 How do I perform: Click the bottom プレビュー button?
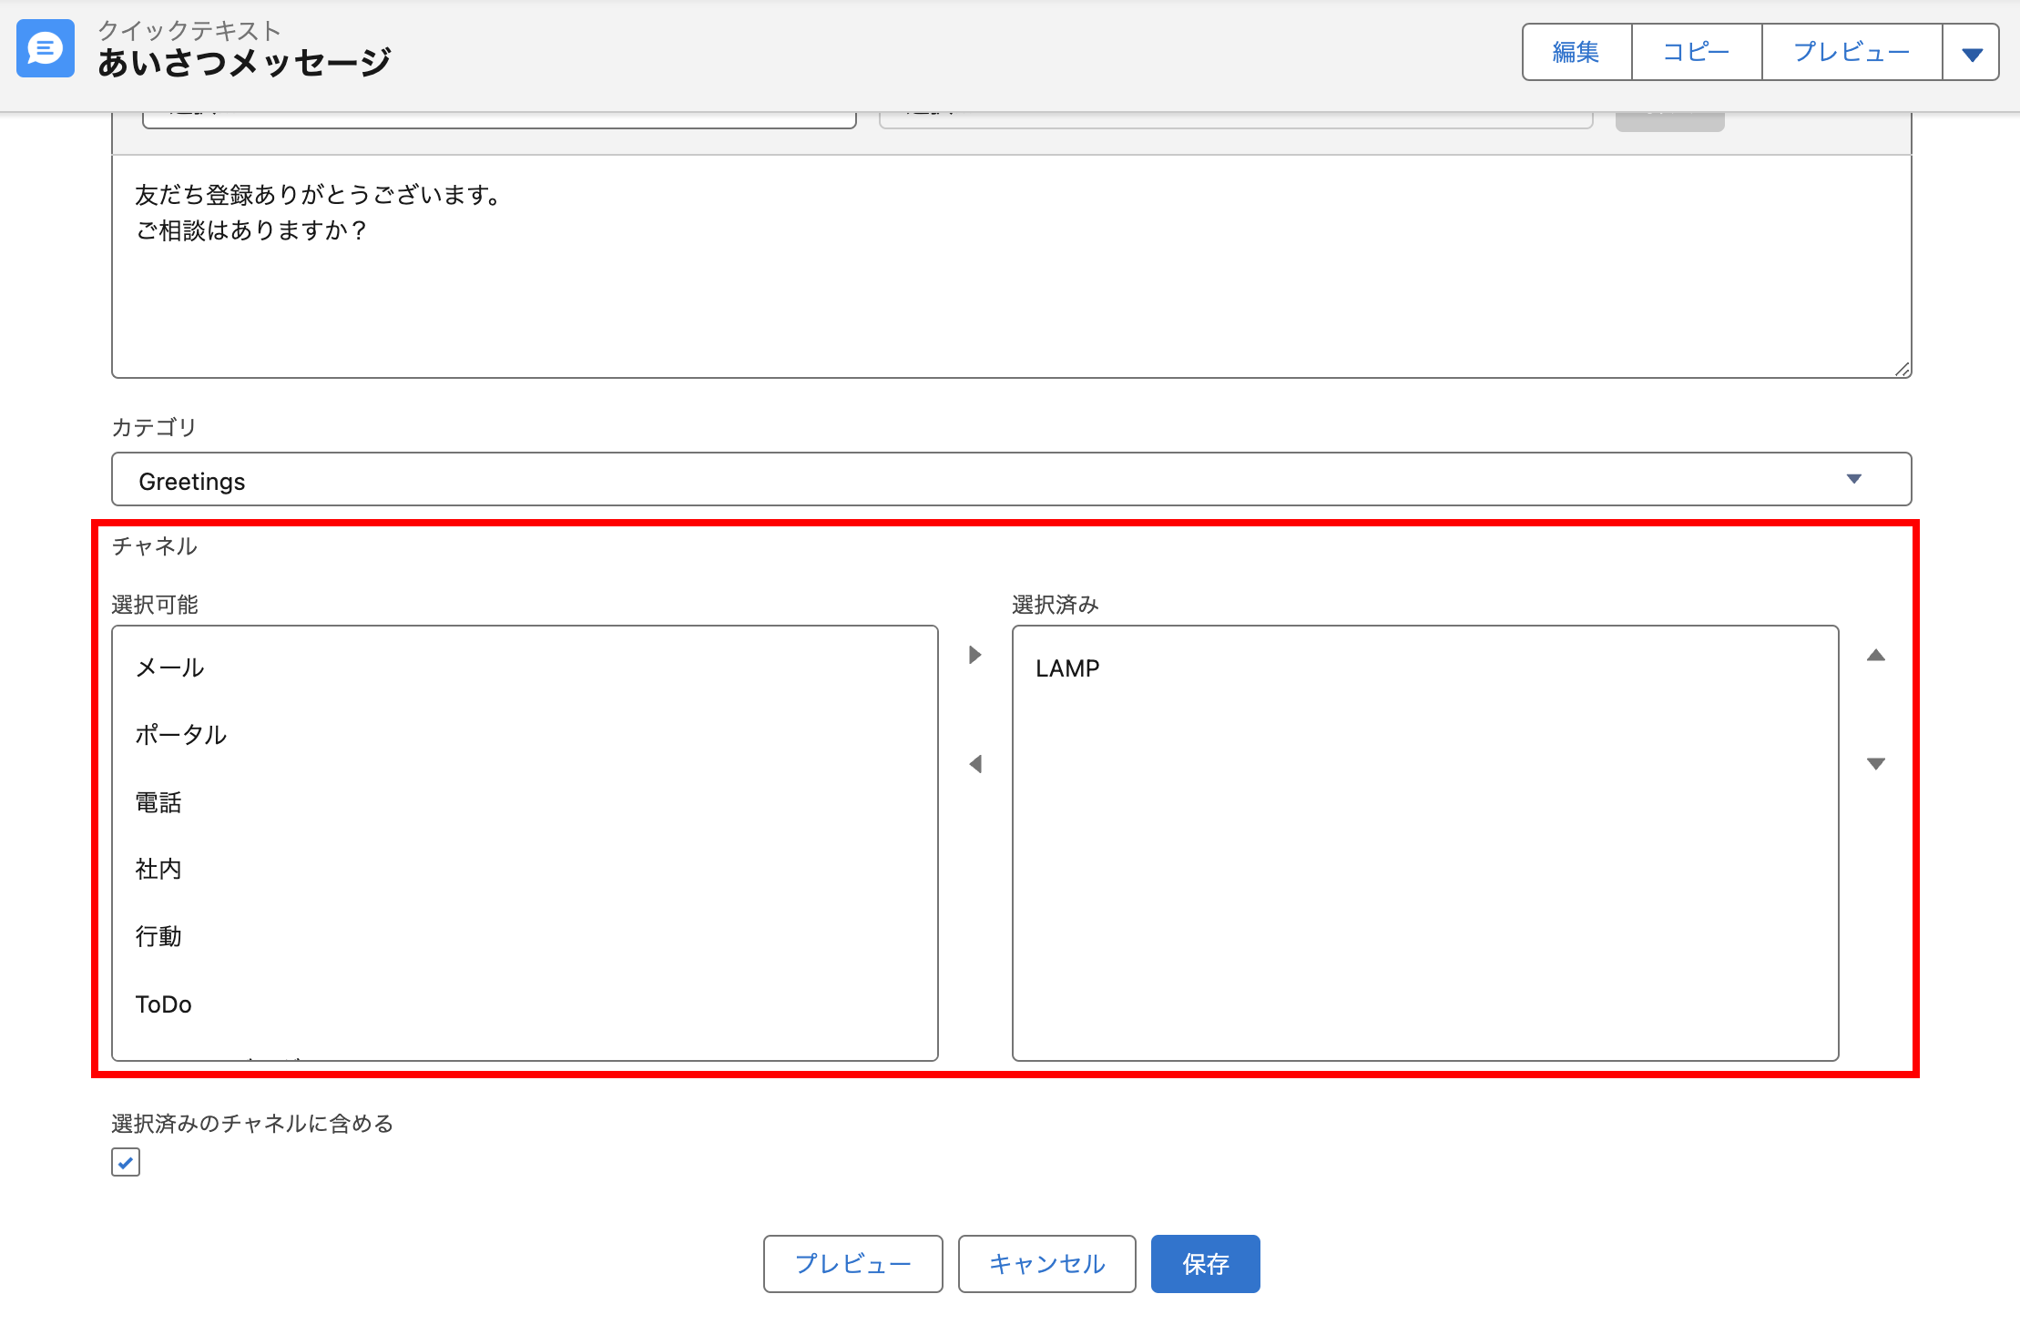click(x=852, y=1264)
